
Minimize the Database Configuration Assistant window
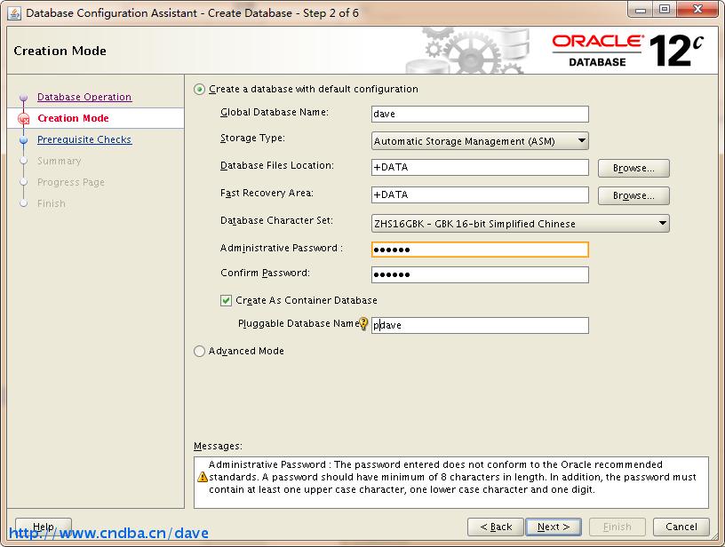641,10
